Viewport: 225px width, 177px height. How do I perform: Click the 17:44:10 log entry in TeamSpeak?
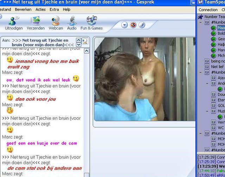[x=211, y=171]
